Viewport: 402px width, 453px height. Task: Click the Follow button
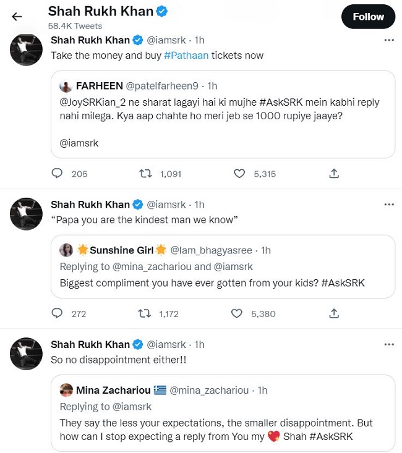[x=368, y=17]
